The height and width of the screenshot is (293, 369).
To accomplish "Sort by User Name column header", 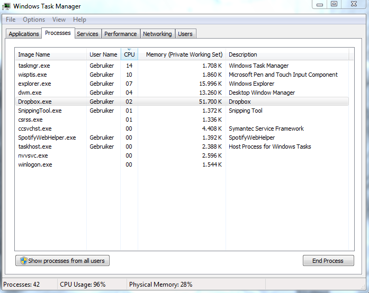I will (103, 54).
